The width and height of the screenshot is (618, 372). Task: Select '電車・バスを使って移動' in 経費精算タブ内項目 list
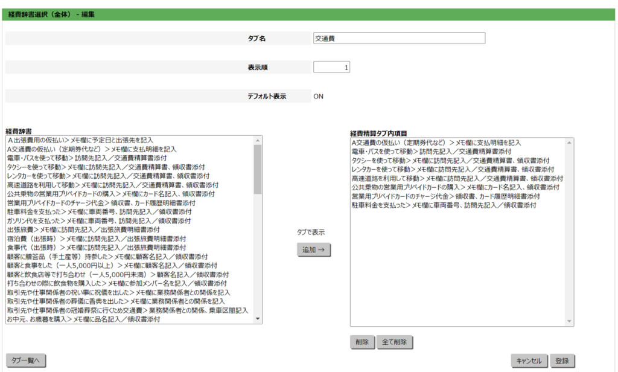[458, 152]
